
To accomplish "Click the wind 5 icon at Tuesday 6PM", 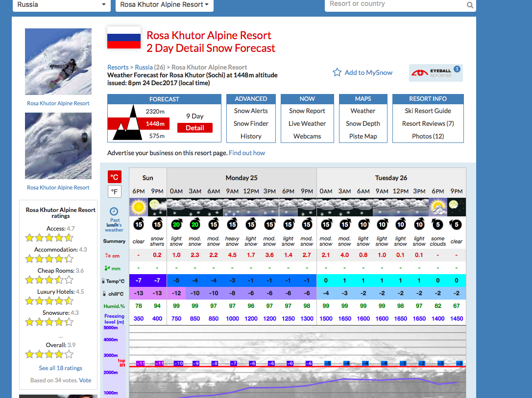I will point(437,224).
